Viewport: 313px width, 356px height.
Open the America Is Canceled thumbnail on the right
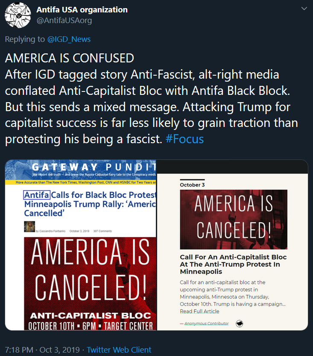pyautogui.click(x=233, y=219)
